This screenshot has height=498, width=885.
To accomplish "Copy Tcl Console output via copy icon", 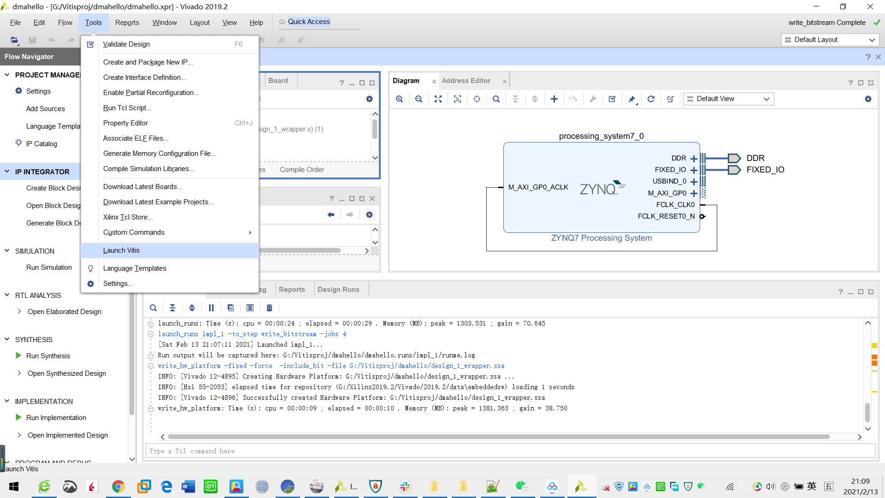I will pyautogui.click(x=230, y=308).
